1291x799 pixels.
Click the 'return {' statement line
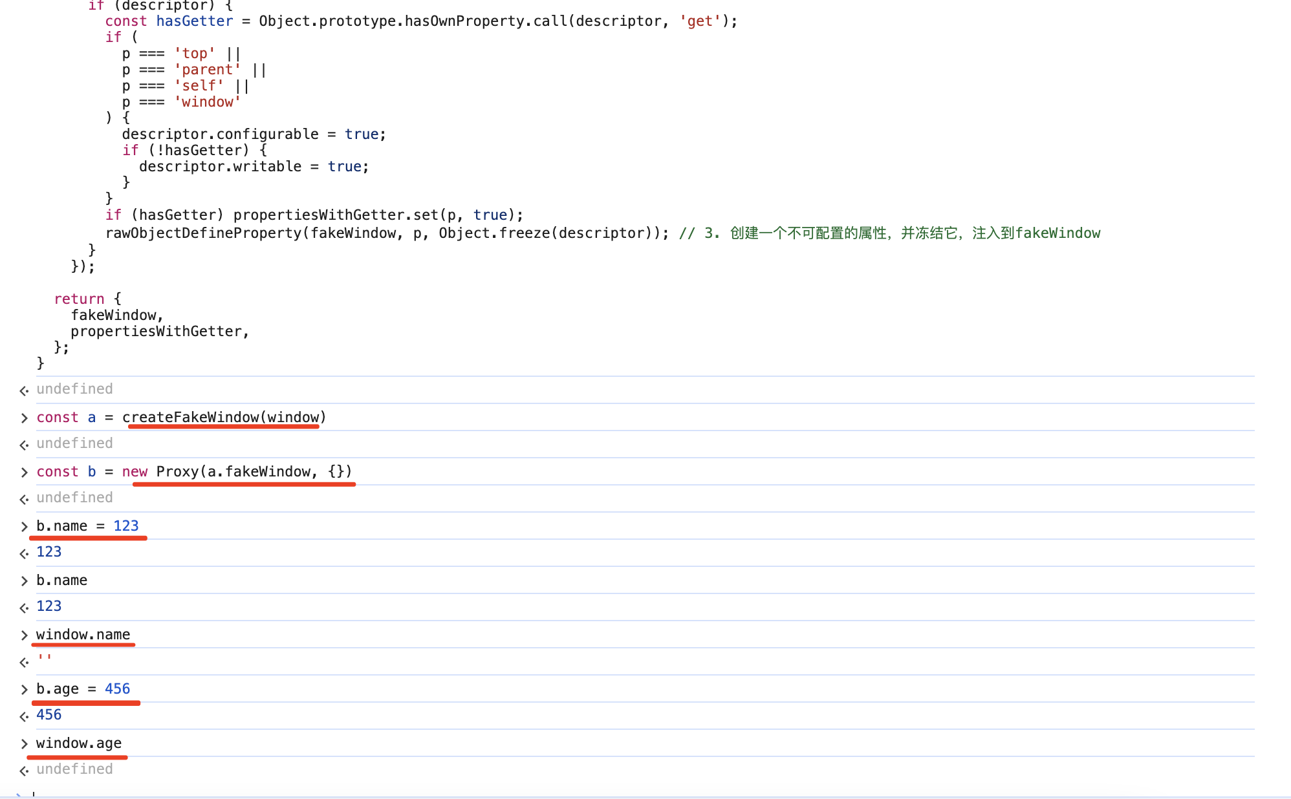[x=87, y=299]
